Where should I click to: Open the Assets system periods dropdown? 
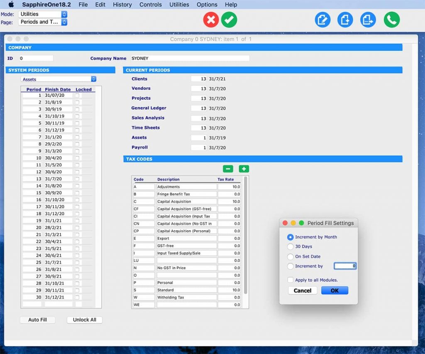(59, 79)
